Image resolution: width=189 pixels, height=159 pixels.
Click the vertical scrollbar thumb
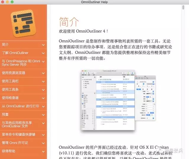[x=183, y=7]
